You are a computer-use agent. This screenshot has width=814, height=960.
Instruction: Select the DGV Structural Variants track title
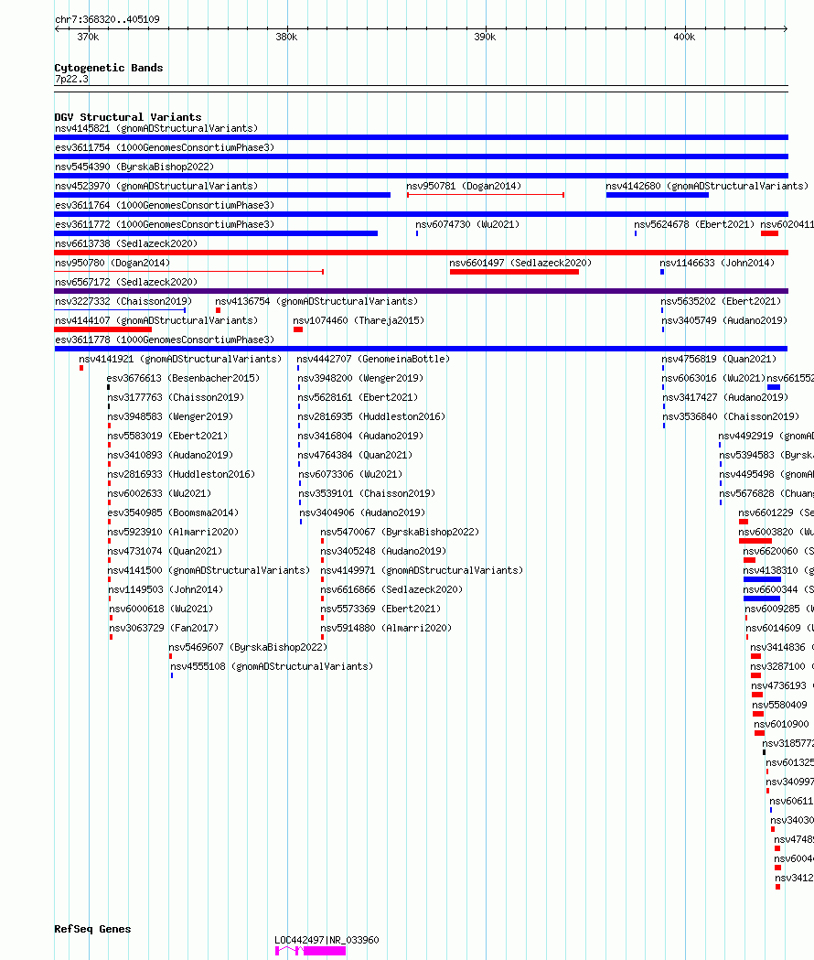[127, 117]
